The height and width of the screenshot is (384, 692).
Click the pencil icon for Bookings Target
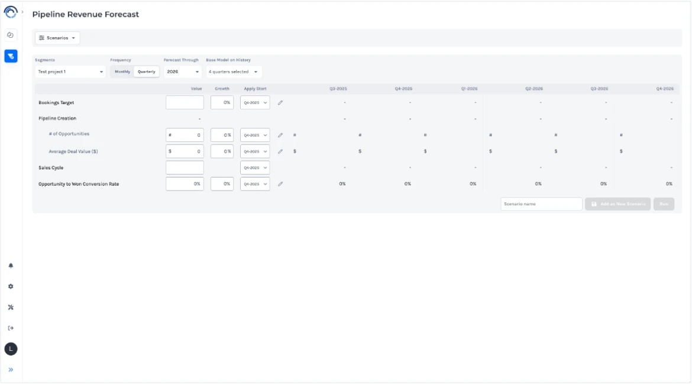click(280, 103)
